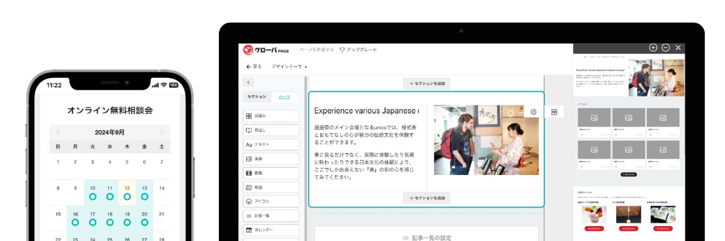Select September 19 on phone calendar
Image resolution: width=725 pixels, height=241 pixels.
point(127,218)
